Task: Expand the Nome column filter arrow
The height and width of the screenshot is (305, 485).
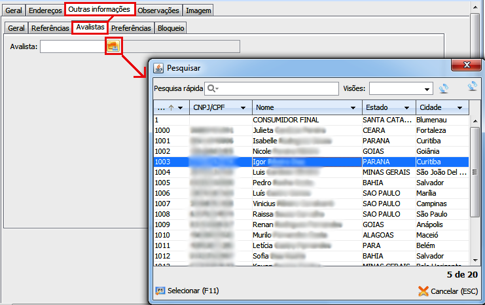Action: click(x=353, y=107)
